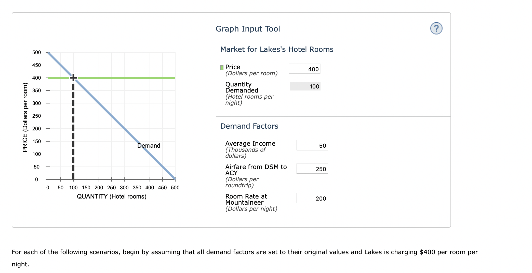The image size is (532, 273).
Task: Click the Quantity Demanded field showing 100
Action: 305,86
